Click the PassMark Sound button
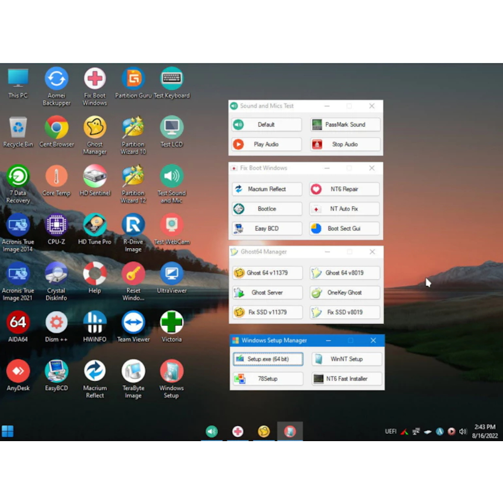 345,124
